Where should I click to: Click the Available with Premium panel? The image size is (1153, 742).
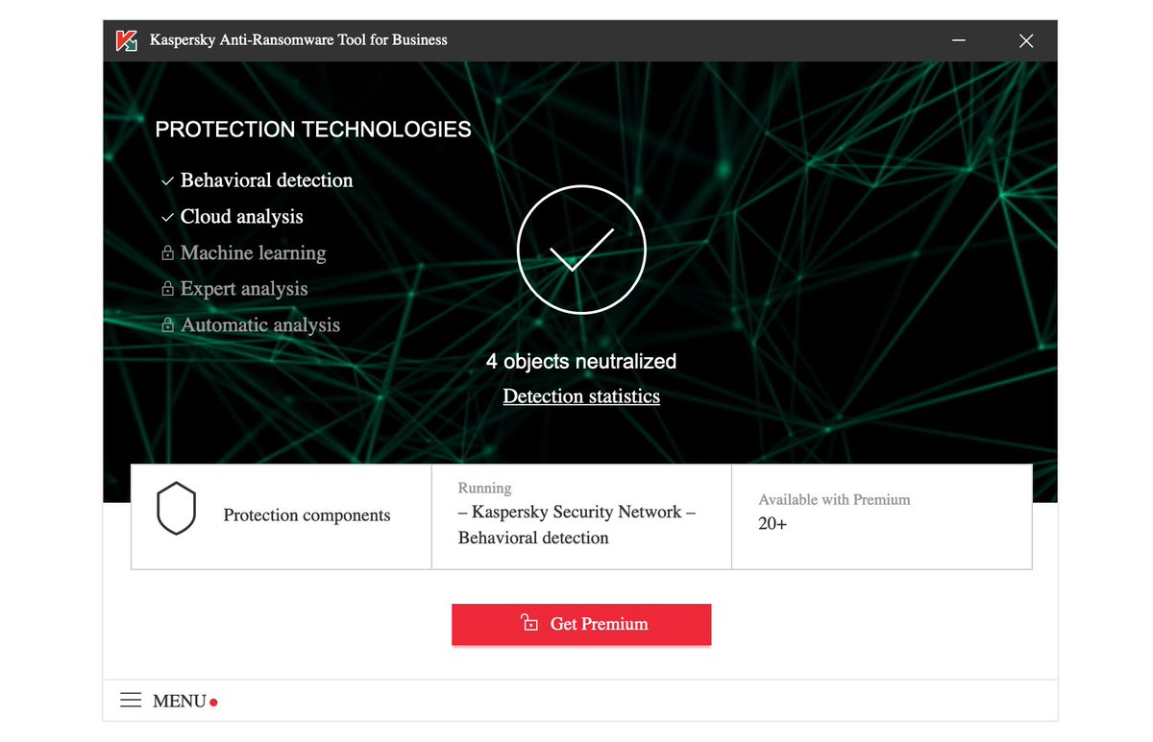(x=882, y=516)
